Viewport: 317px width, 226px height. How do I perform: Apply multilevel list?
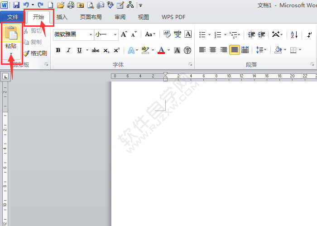tap(233, 34)
